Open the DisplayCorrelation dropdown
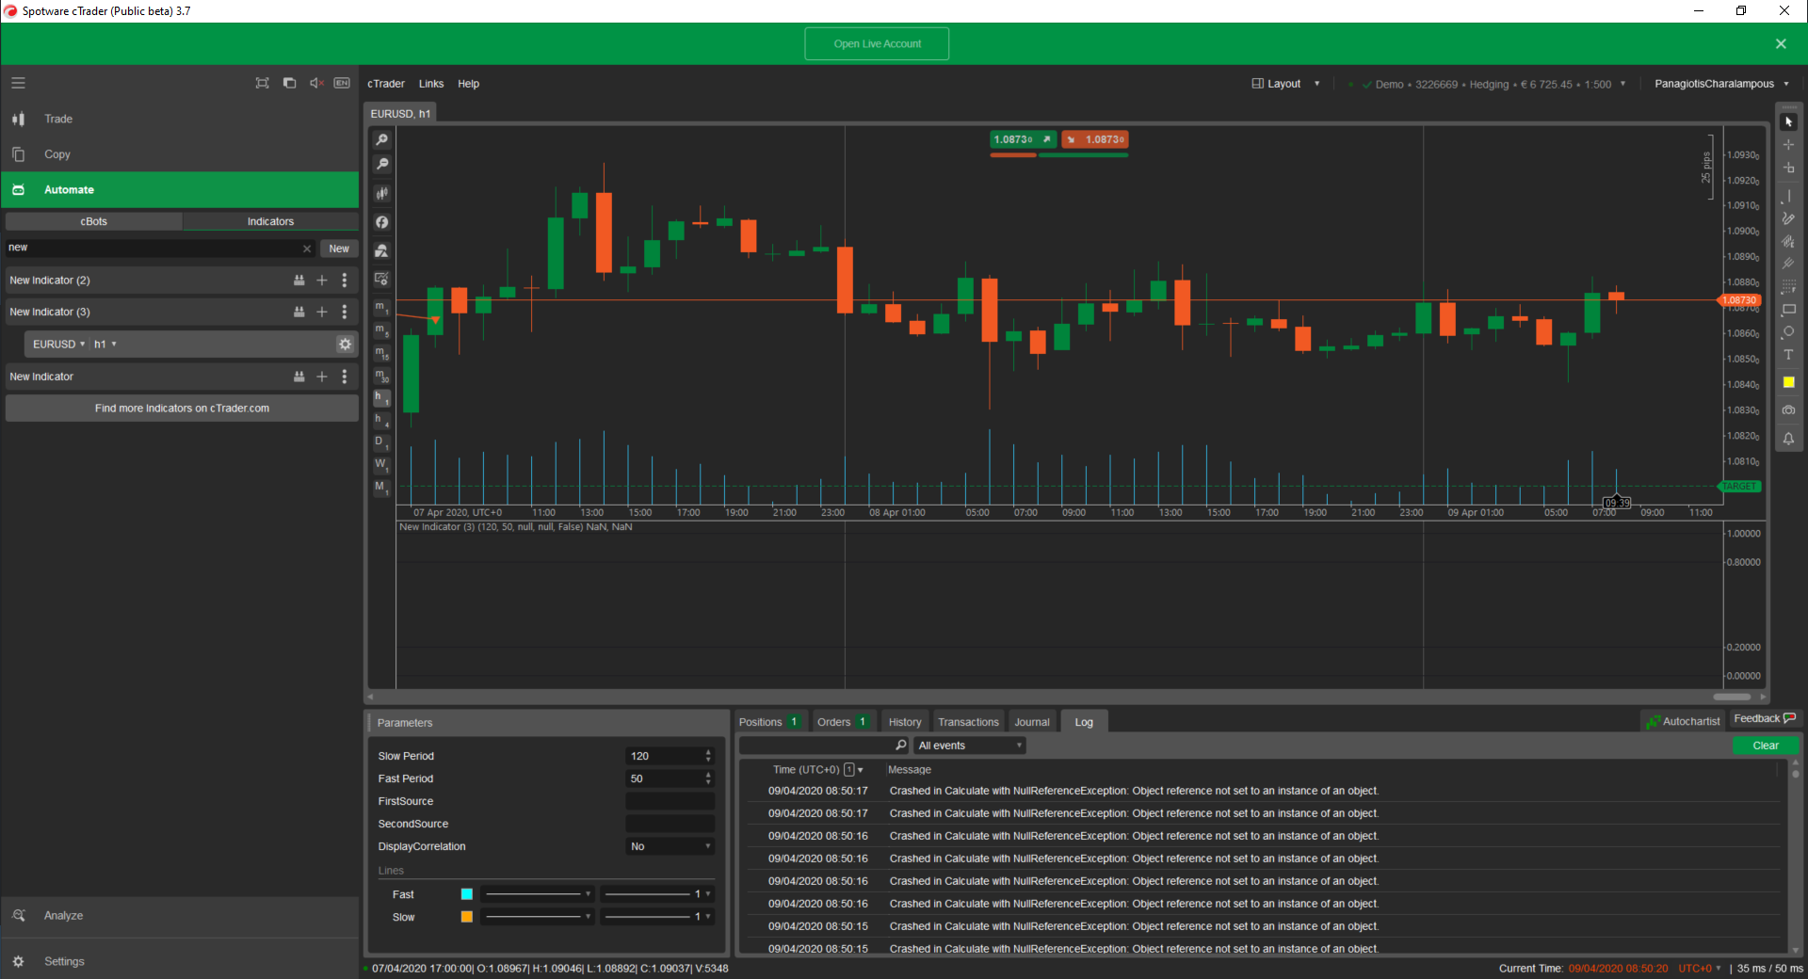 tap(670, 846)
